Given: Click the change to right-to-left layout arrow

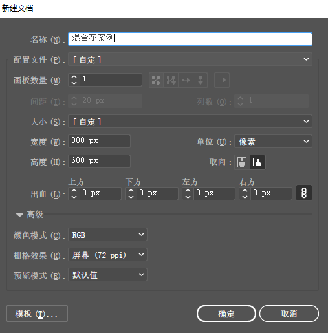Looking at the screenshot, I should (222, 80).
